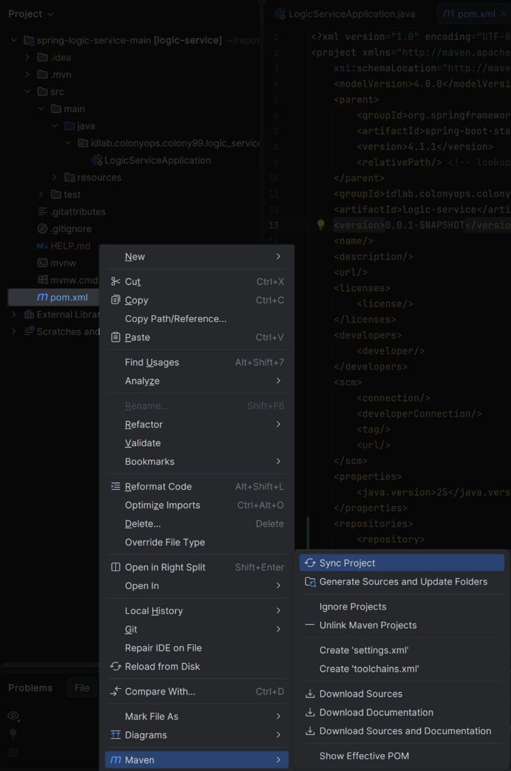The image size is (511, 771).
Task: Collapse the src folder
Action: (27, 92)
